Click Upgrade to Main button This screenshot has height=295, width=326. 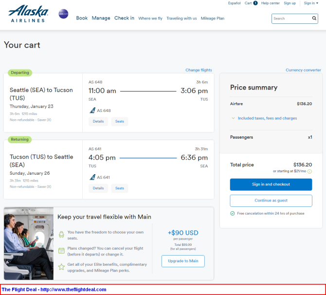click(183, 261)
